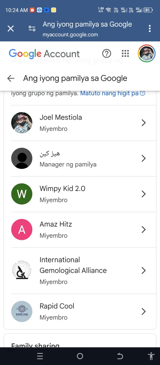160x365 pixels.
Task: Open site settings icon beside URL
Action: pyautogui.click(x=32, y=29)
